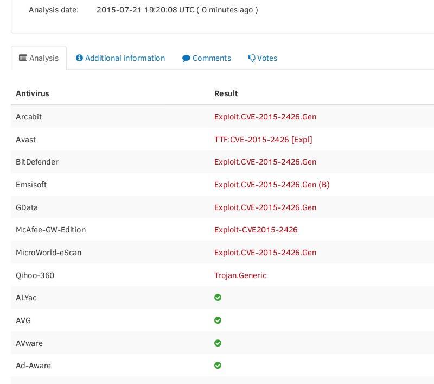Select ALYac antivirus name

(x=26, y=298)
